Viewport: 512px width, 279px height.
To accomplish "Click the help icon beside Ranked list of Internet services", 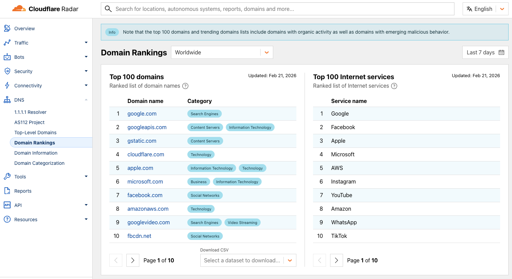I will (394, 86).
